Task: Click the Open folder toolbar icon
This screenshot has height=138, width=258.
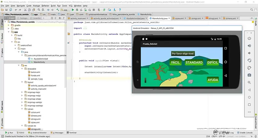Action: 2,10
